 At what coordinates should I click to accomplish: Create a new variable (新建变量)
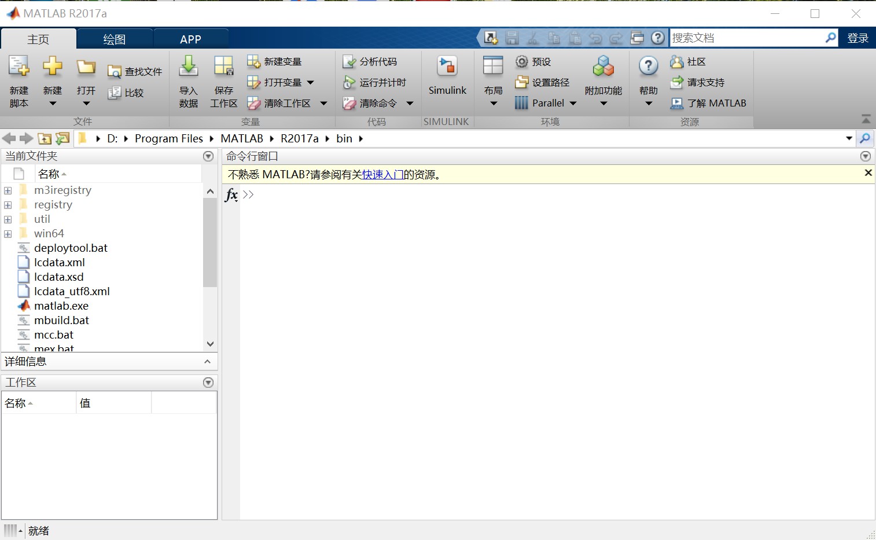tap(274, 61)
